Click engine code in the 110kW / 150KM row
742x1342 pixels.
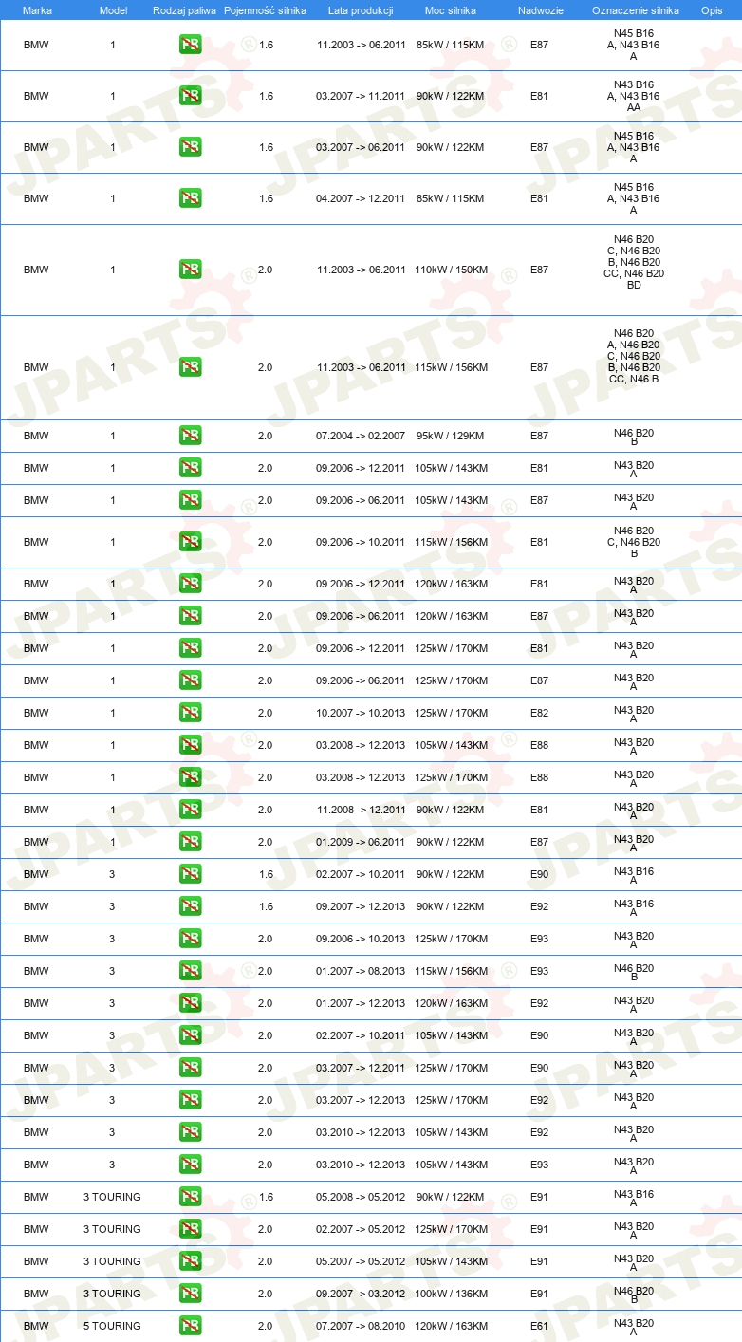click(x=634, y=262)
